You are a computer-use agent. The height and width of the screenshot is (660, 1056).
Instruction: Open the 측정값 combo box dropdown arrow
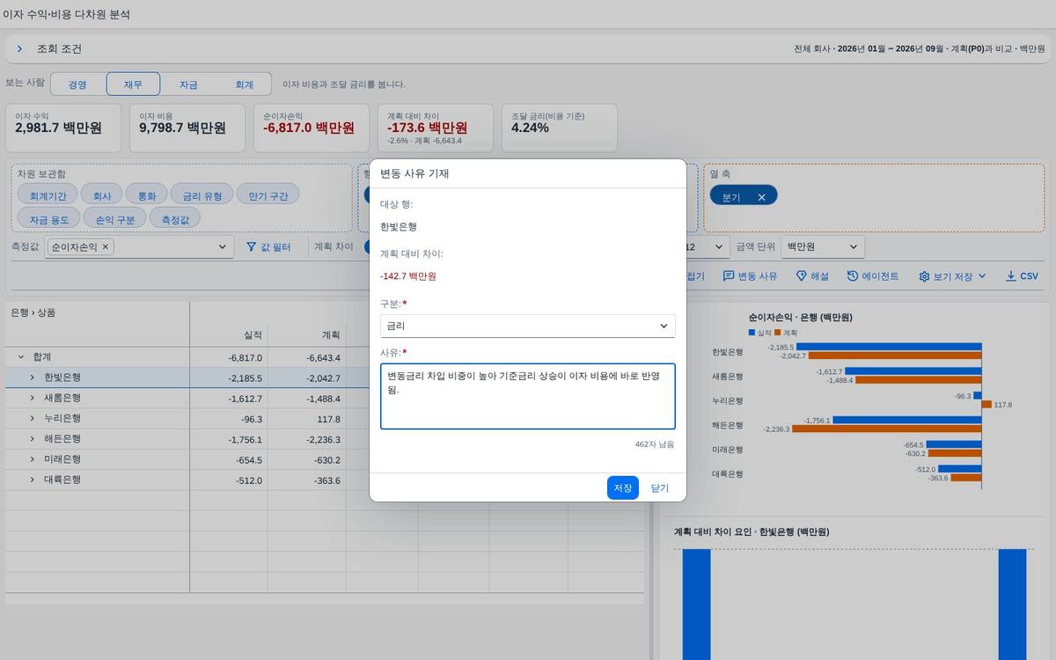click(222, 247)
